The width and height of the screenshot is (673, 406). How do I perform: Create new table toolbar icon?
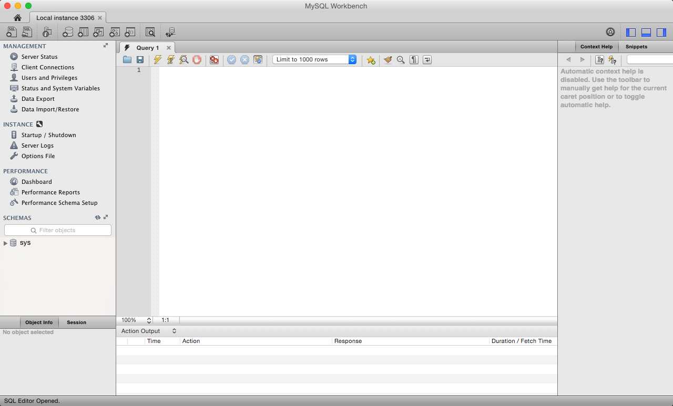[x=83, y=32]
